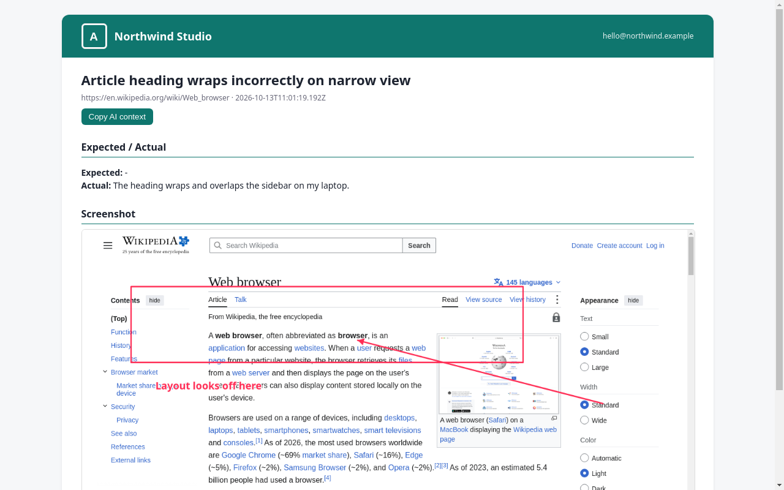Open the application article link
This screenshot has width=784, height=490.
pyautogui.click(x=227, y=348)
